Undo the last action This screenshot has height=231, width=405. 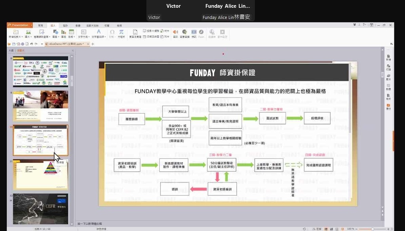click(x=32, y=44)
